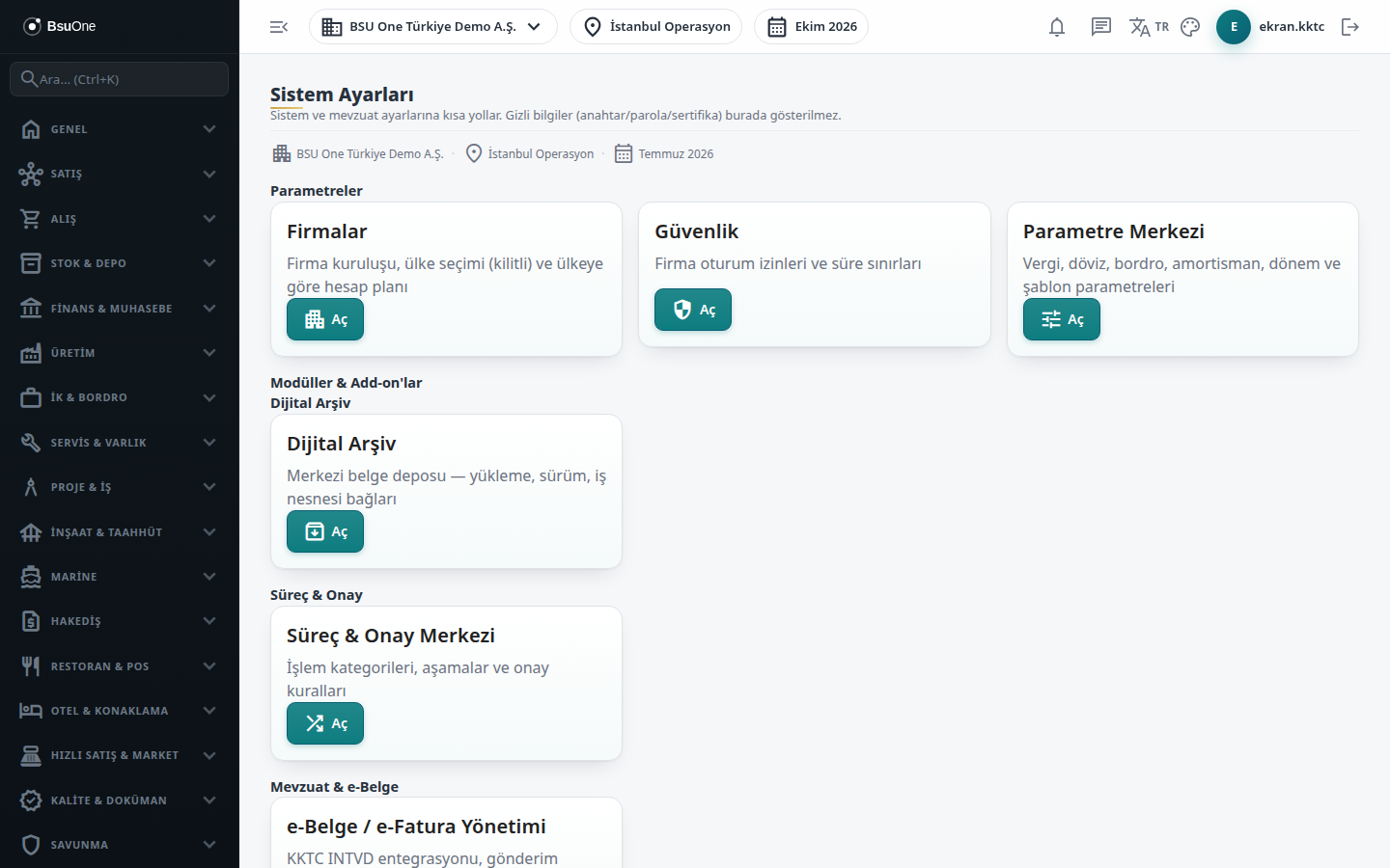The image size is (1390, 868).
Task: Open Parametre Merkezi with its Aç button
Action: click(x=1061, y=319)
